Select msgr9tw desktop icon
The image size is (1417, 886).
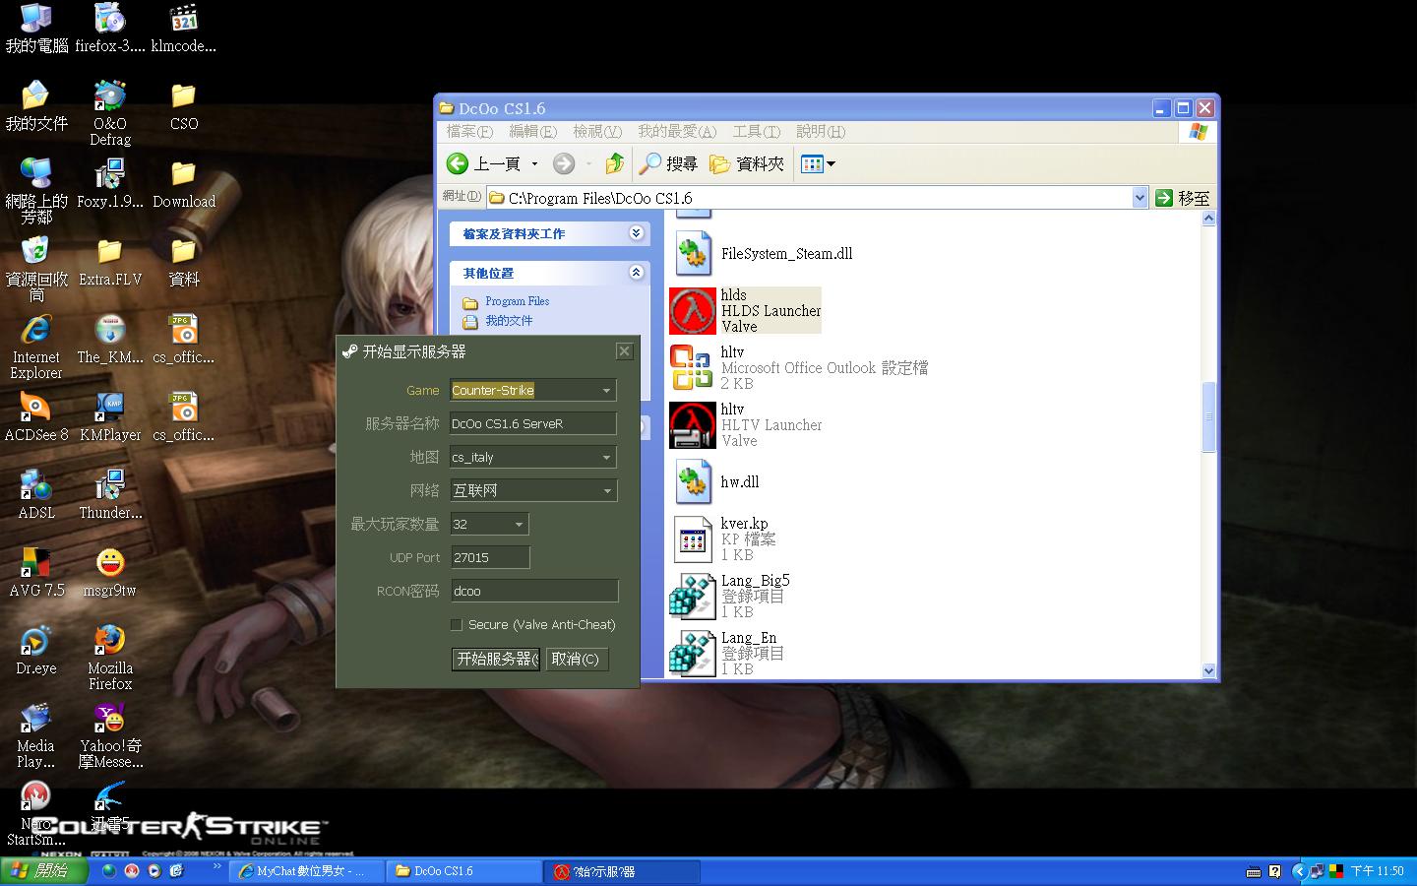tap(110, 573)
